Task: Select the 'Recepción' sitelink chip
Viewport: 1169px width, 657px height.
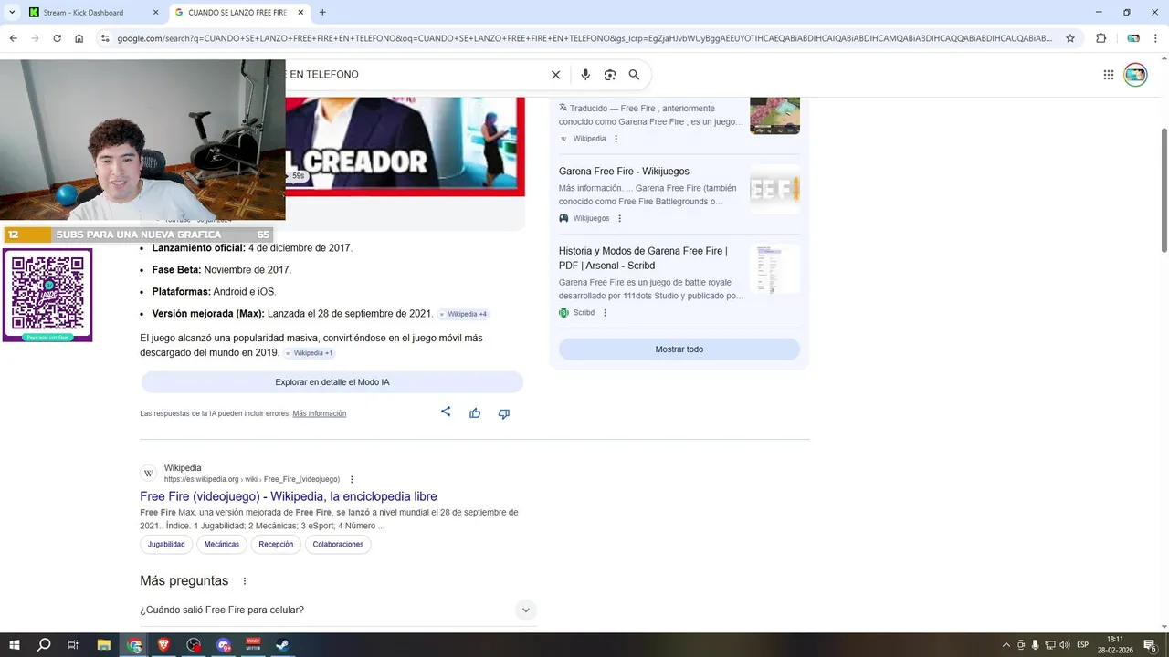Action: [276, 545]
